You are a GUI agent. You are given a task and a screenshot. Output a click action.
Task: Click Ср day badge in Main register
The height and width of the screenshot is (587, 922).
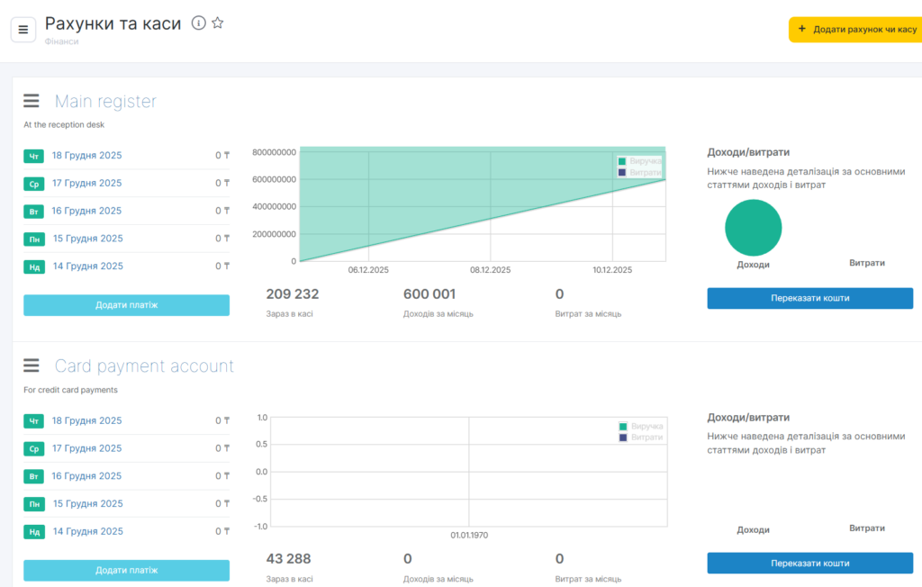pyautogui.click(x=34, y=184)
